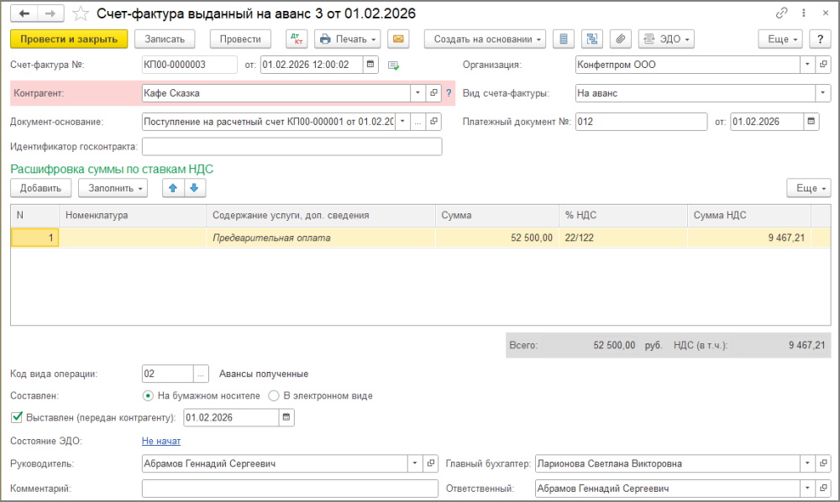
Task: Click the envelope email icon
Action: pyautogui.click(x=397, y=39)
